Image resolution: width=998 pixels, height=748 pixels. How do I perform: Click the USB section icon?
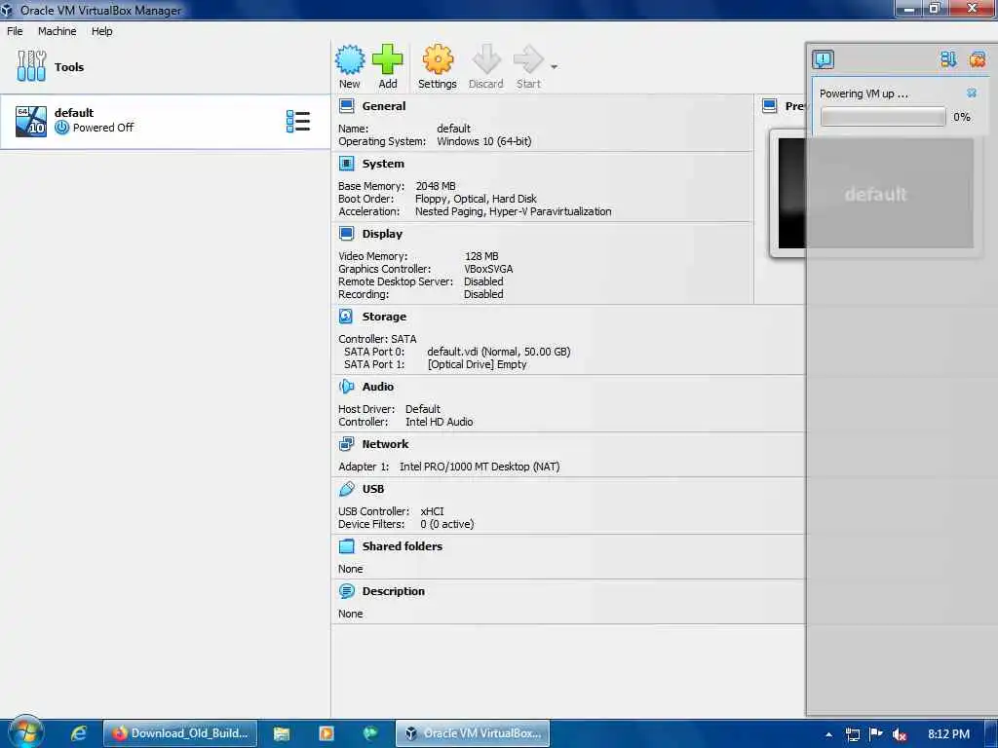tap(346, 489)
